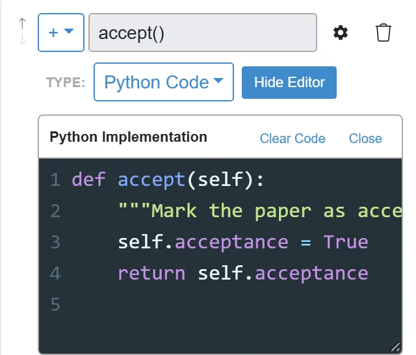This screenshot has height=355, width=416.
Task: Click docstring line starting 'Mark the paper'
Action: click(260, 211)
